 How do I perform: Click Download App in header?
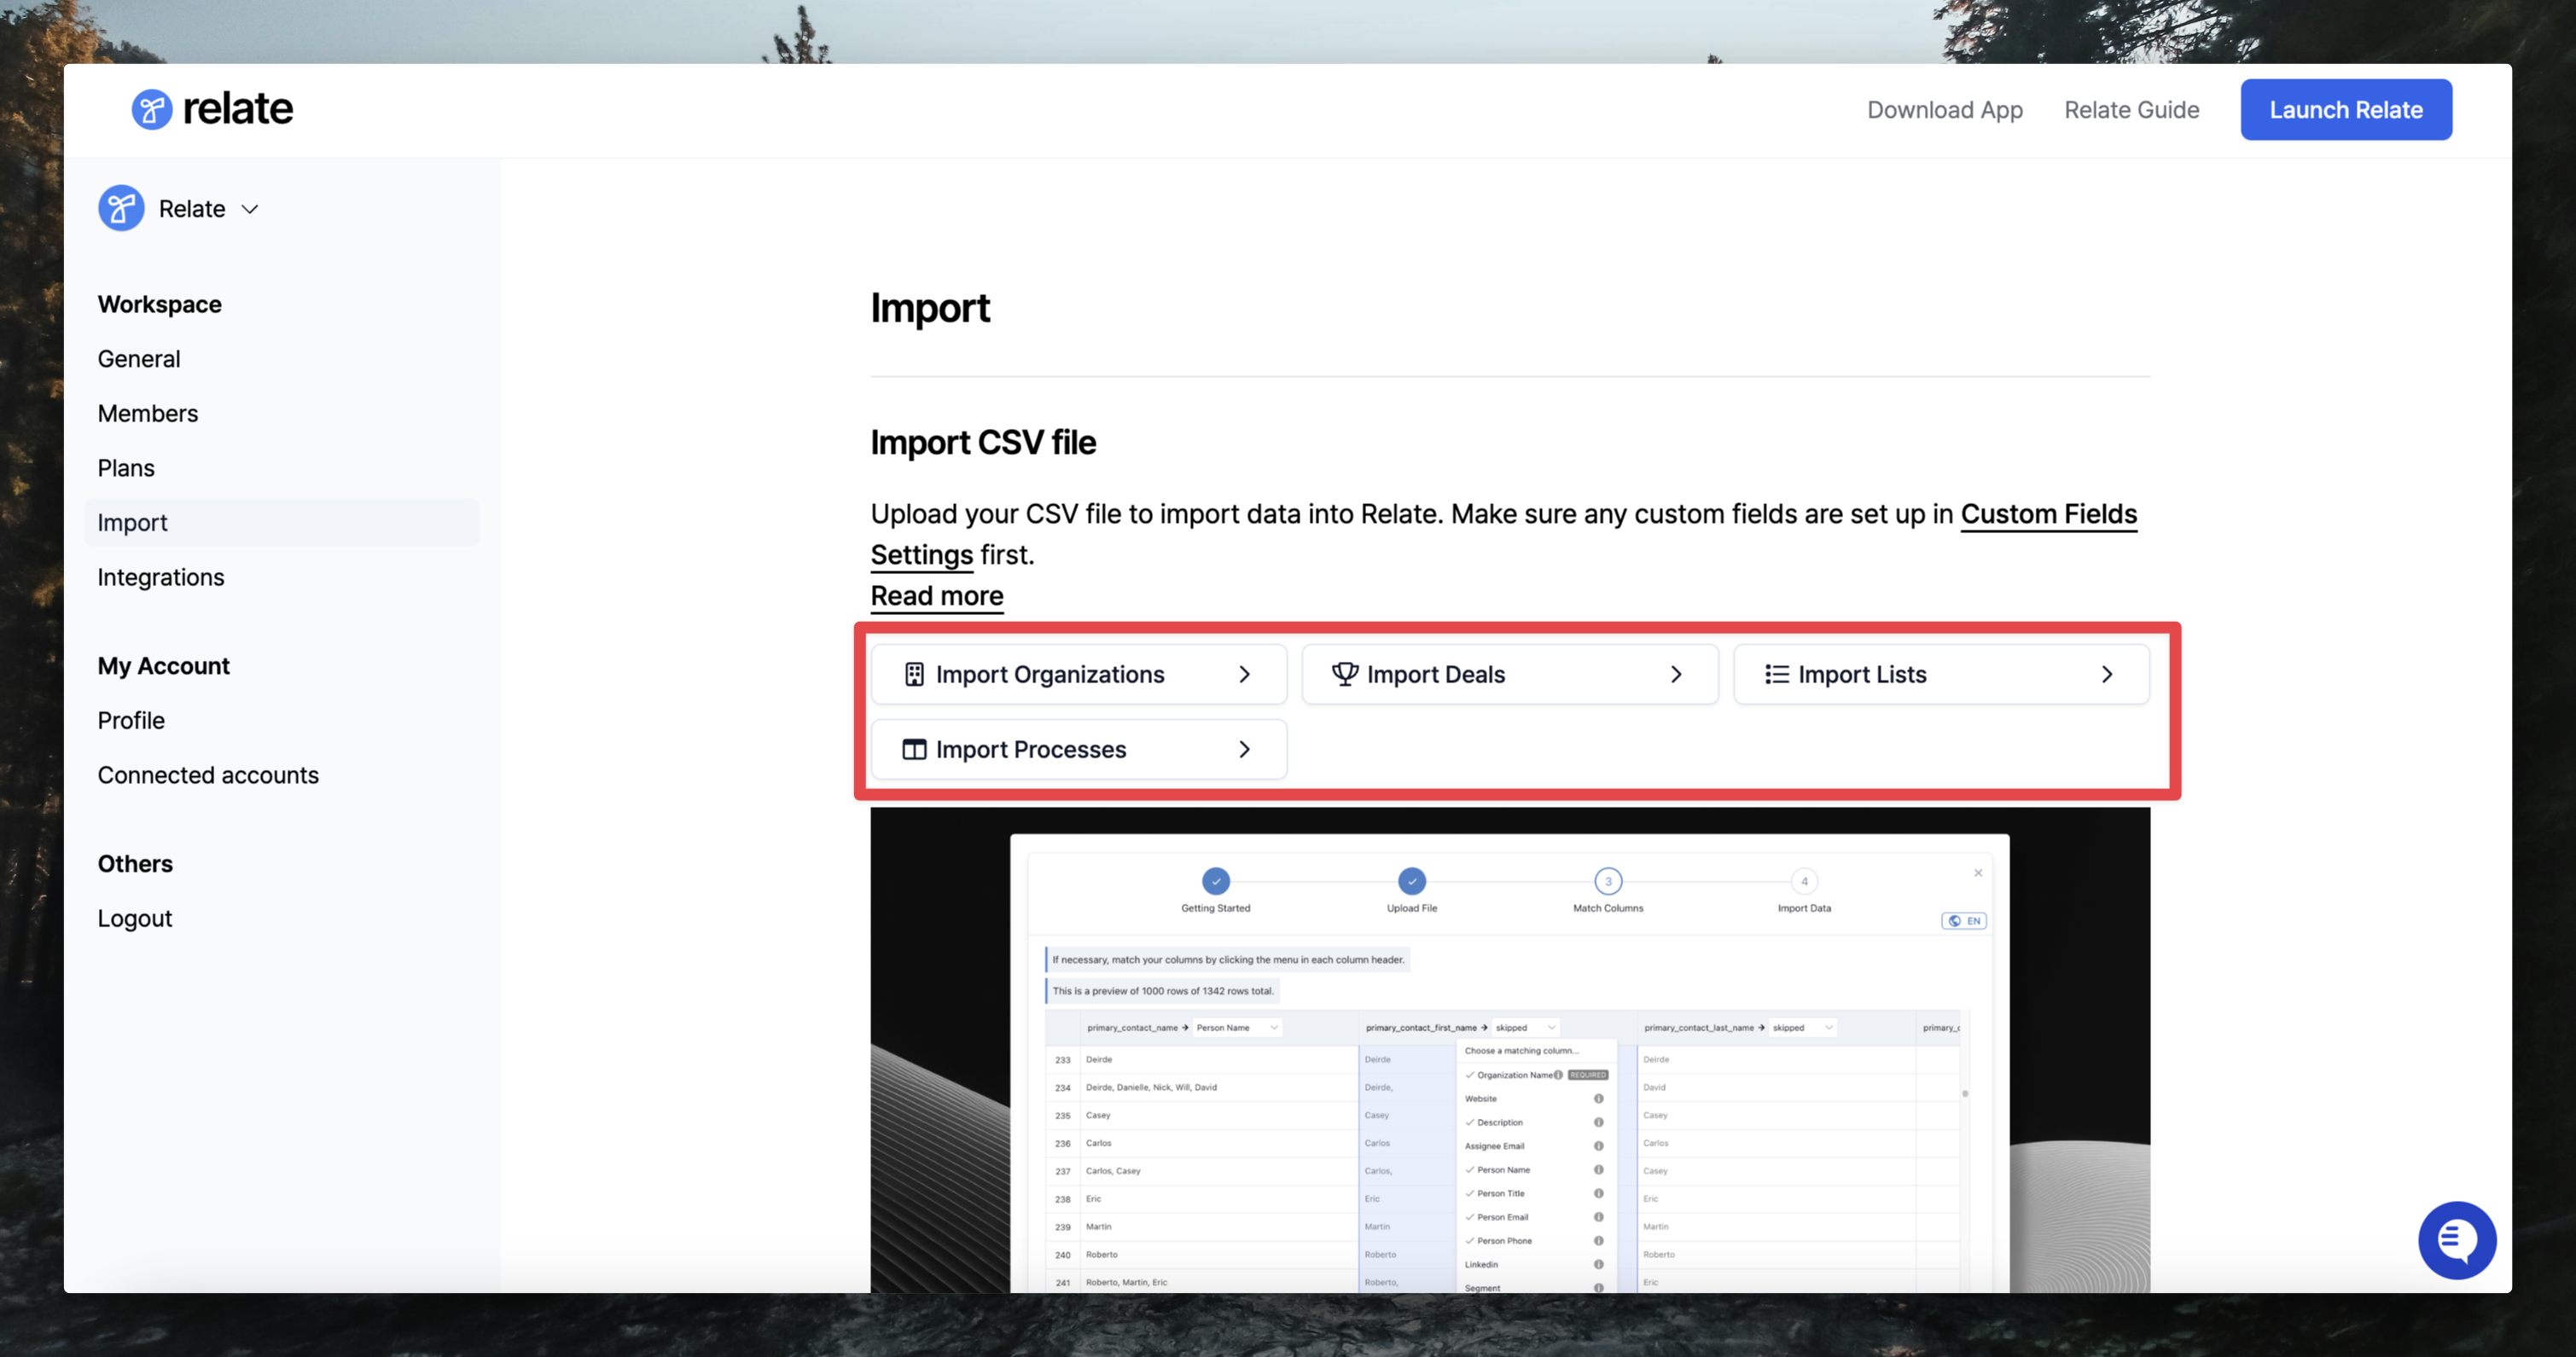point(1944,110)
